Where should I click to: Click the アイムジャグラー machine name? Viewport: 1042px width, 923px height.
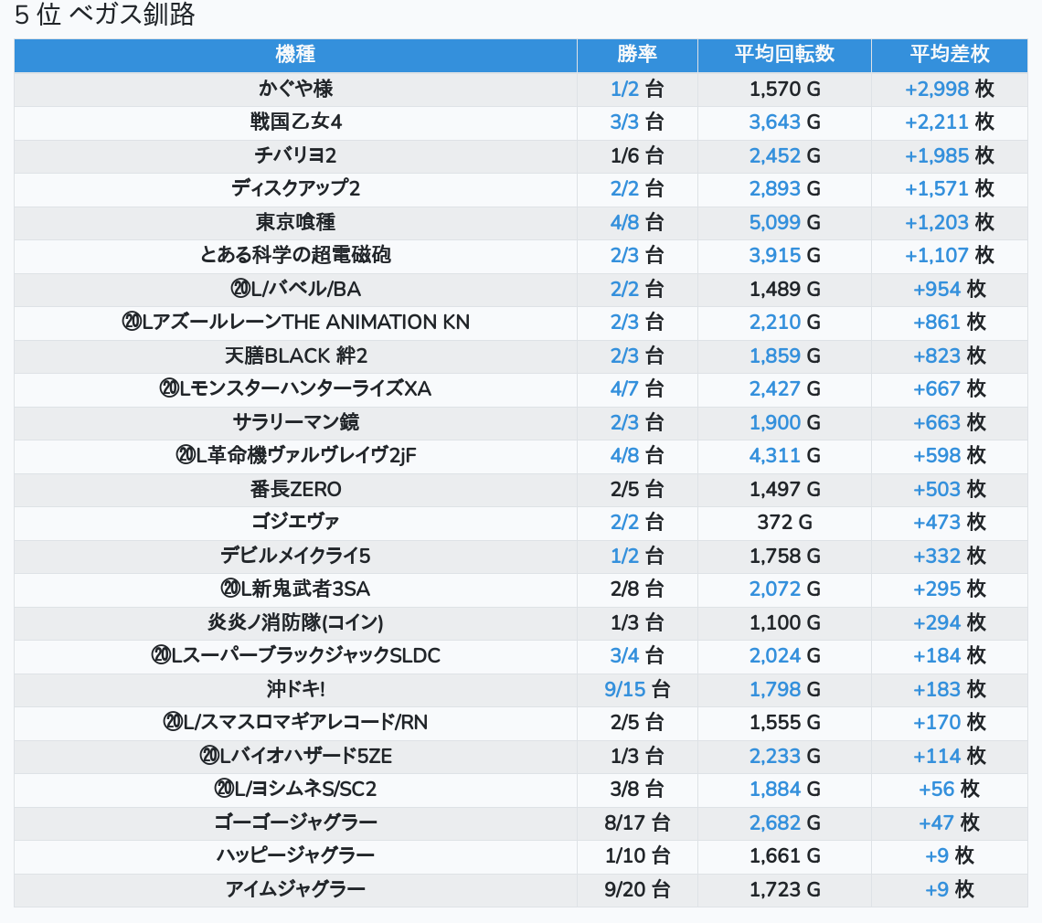tap(295, 889)
